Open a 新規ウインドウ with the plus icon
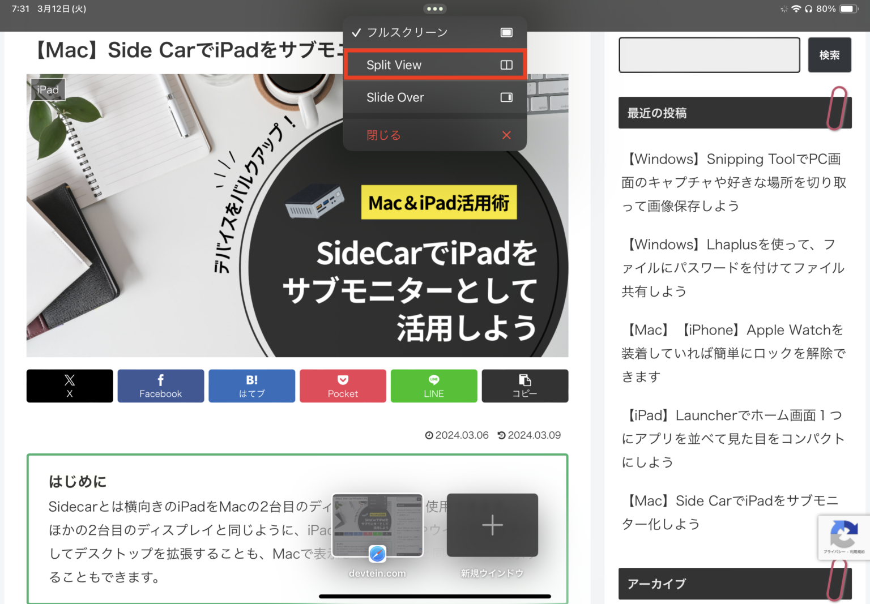 492,525
